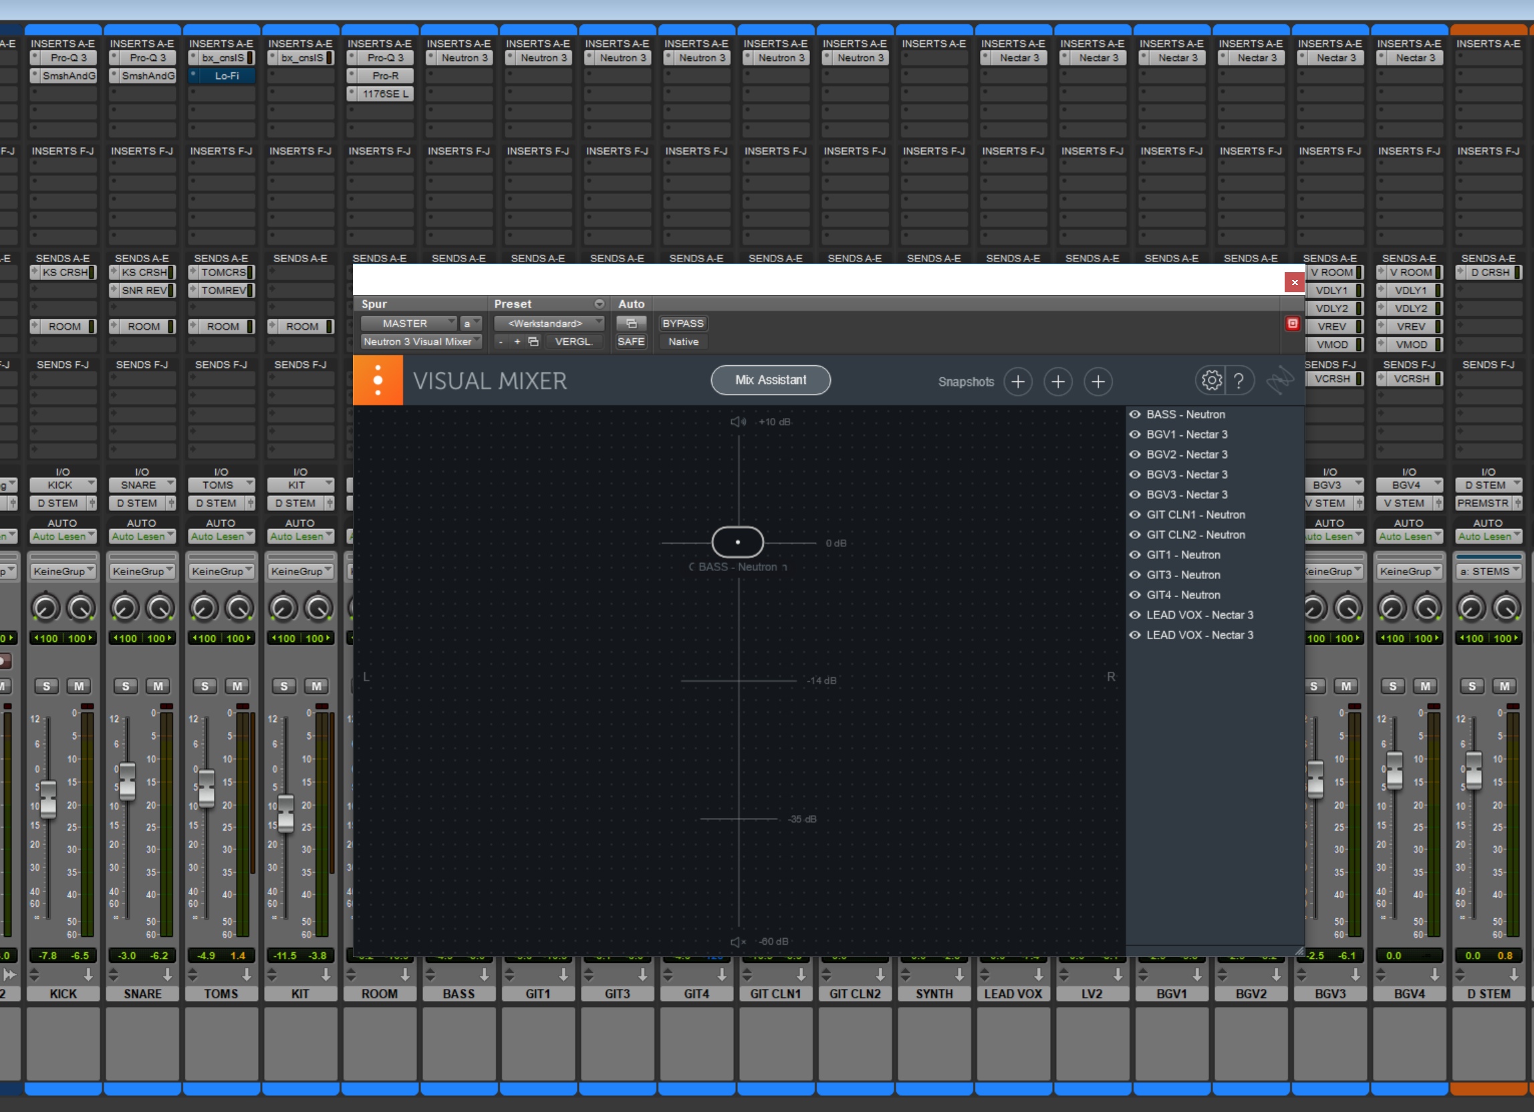Mute the TOMS channel
Viewport: 1534px width, 1112px height.
tap(237, 685)
